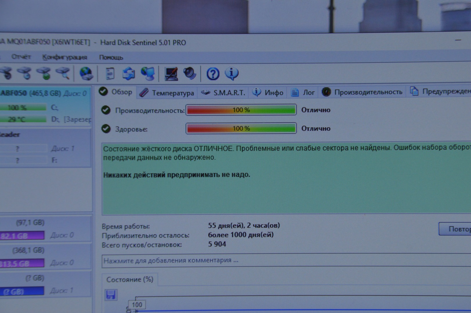471x313 pixels.
Task: Switch to the Температура tab
Action: [x=167, y=93]
